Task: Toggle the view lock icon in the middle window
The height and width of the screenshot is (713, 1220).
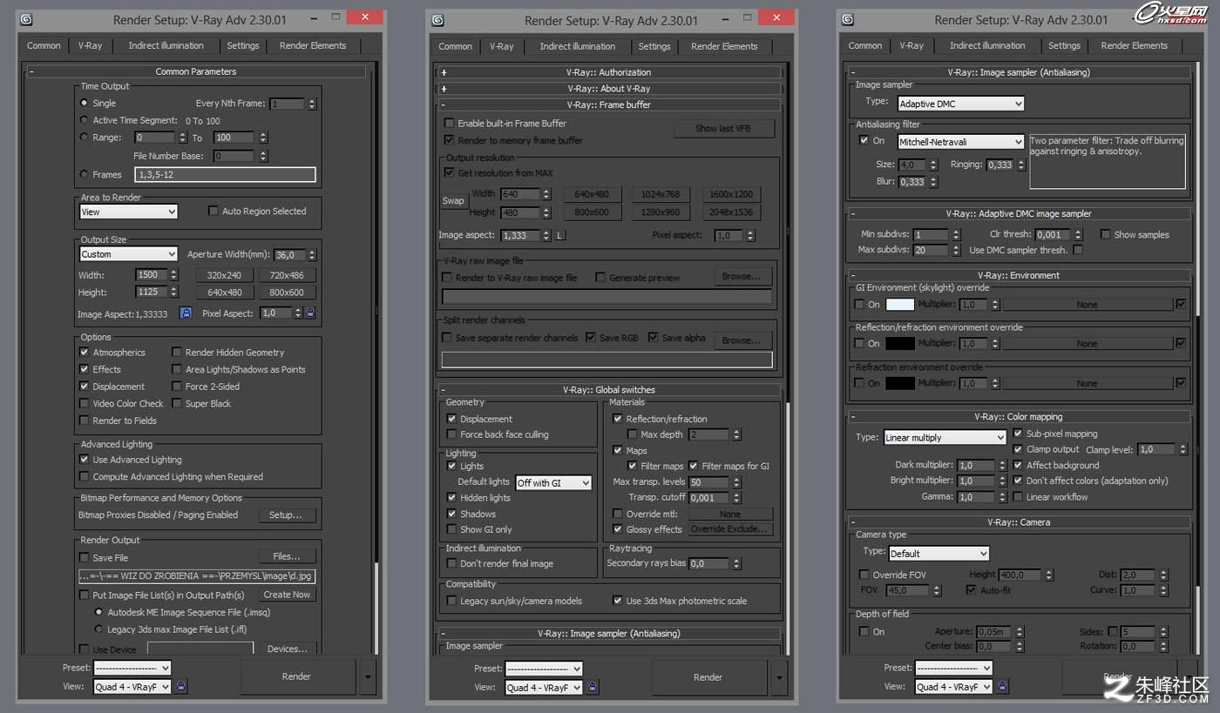Action: pyautogui.click(x=593, y=687)
